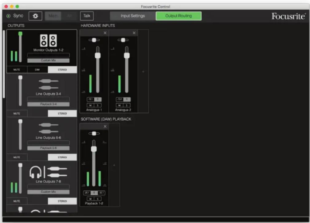
Task: Switch to the Input Settings tab
Action: (x=133, y=16)
